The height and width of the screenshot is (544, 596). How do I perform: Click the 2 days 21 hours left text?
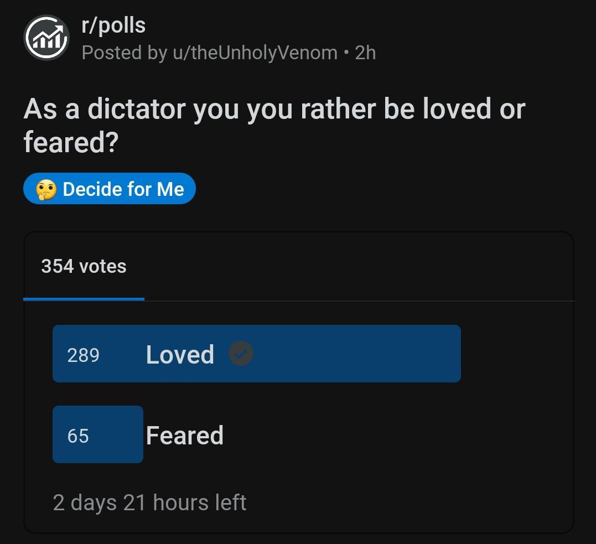[x=149, y=503]
